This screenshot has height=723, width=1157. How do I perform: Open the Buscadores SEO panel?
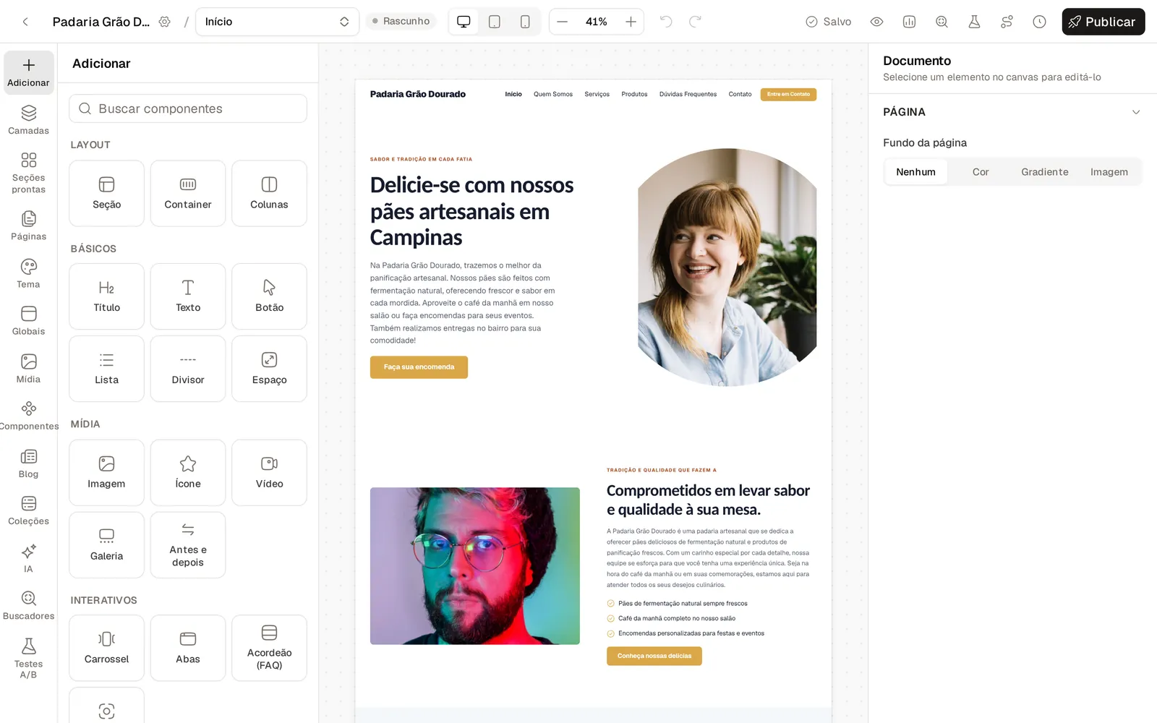click(x=28, y=606)
